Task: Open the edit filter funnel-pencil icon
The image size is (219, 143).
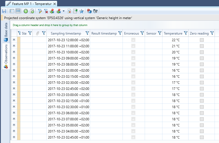Action: pos(40,11)
